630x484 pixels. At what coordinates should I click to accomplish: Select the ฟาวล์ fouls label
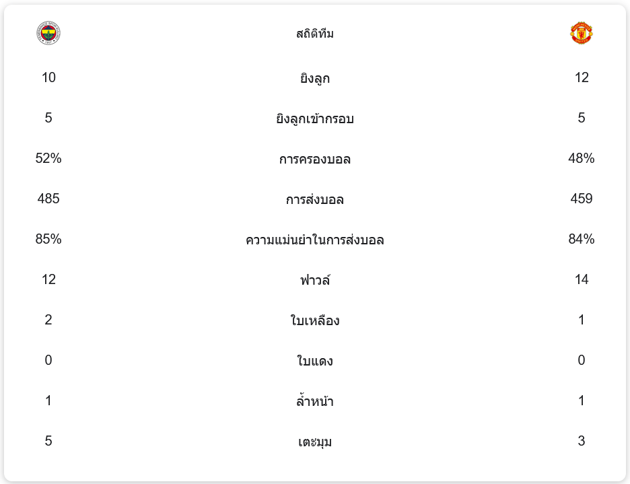[x=315, y=280]
